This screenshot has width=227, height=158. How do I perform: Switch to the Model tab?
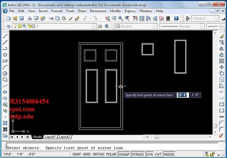point(37,137)
